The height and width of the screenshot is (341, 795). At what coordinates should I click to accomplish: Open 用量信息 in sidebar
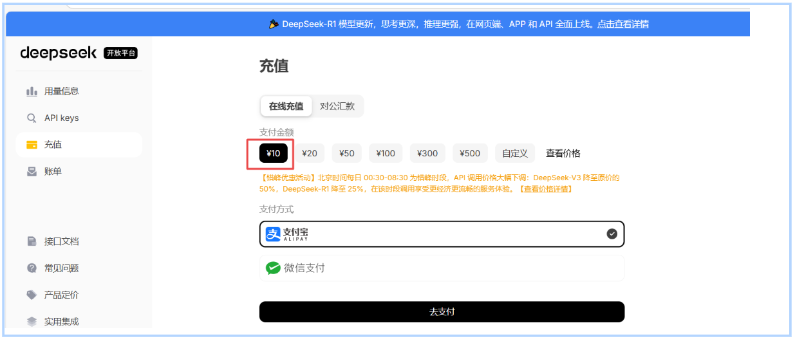tap(79, 91)
